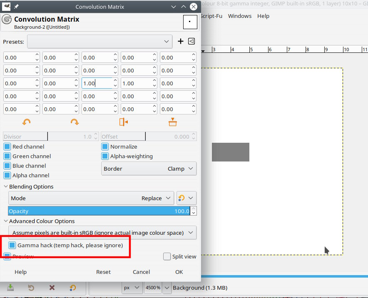Minimize-arrow down button in title bar
Viewport: 368px width, 298px height.
174,7
